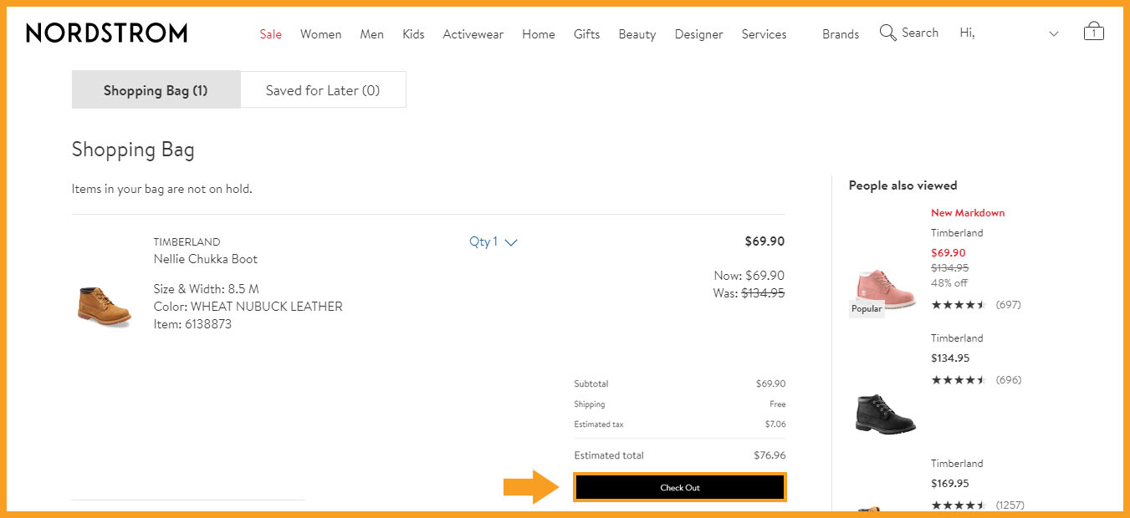Viewport: 1130px width, 518px height.
Task: Click the wheat chukka boot thumbnail
Action: (x=105, y=306)
